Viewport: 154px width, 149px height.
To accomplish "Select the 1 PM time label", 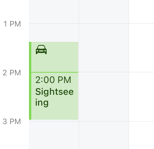I will [x=12, y=24].
